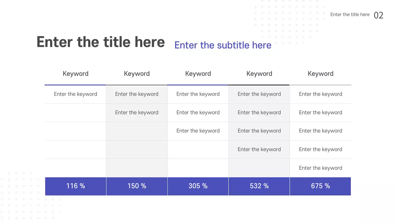This screenshot has width=396, height=223.
Task: Click the 116 % total cell
Action: [75, 186]
